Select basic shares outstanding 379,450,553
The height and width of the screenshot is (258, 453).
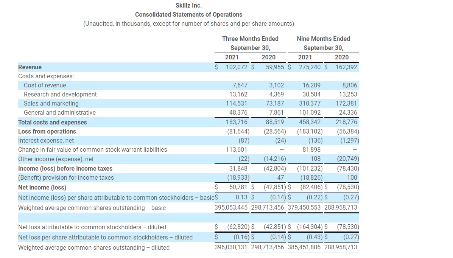(x=304, y=207)
